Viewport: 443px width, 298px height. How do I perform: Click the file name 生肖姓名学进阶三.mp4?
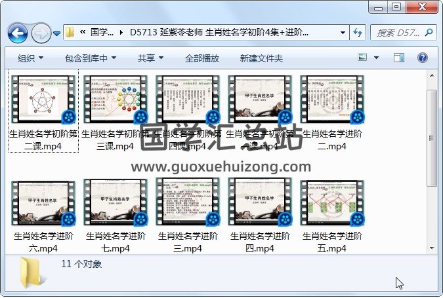188,242
